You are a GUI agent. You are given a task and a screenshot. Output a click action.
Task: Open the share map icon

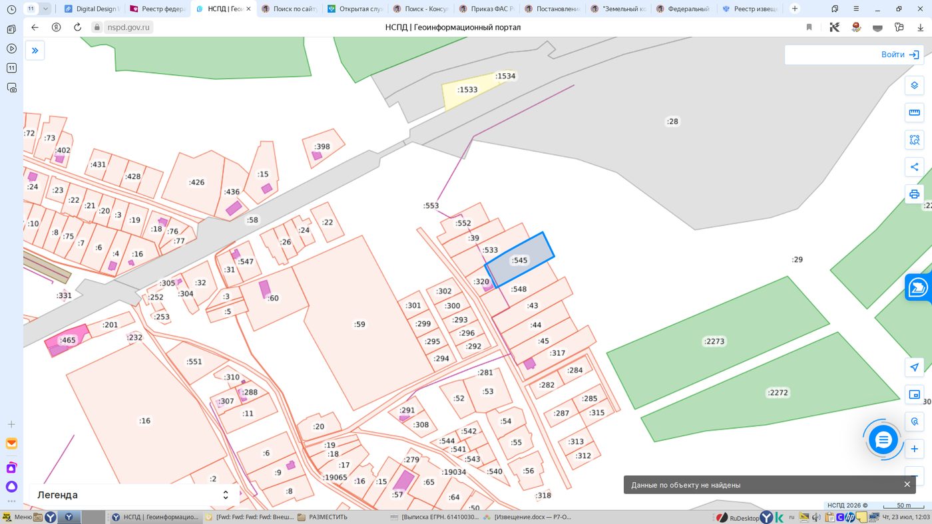tap(914, 167)
